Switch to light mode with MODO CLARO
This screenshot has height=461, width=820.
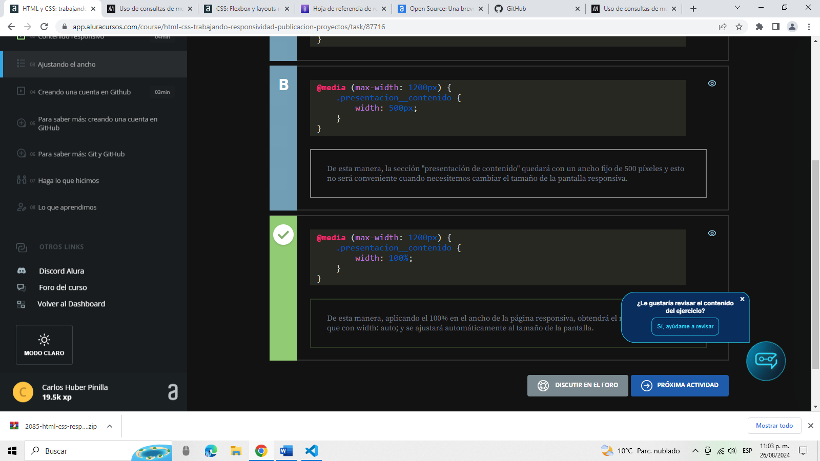44,345
